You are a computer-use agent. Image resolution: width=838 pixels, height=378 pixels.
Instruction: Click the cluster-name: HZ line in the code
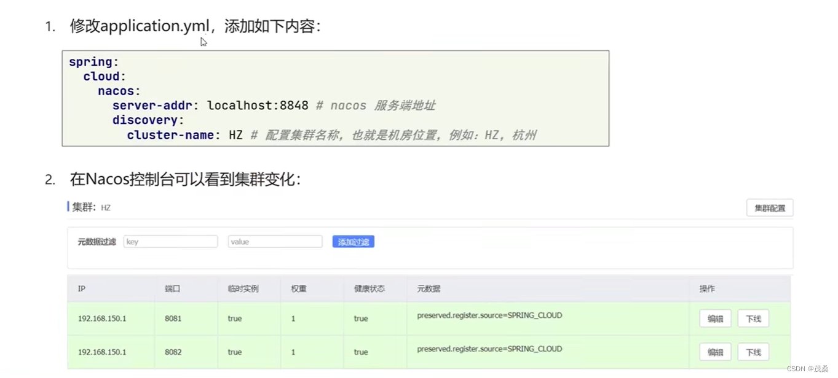pyautogui.click(x=331, y=135)
